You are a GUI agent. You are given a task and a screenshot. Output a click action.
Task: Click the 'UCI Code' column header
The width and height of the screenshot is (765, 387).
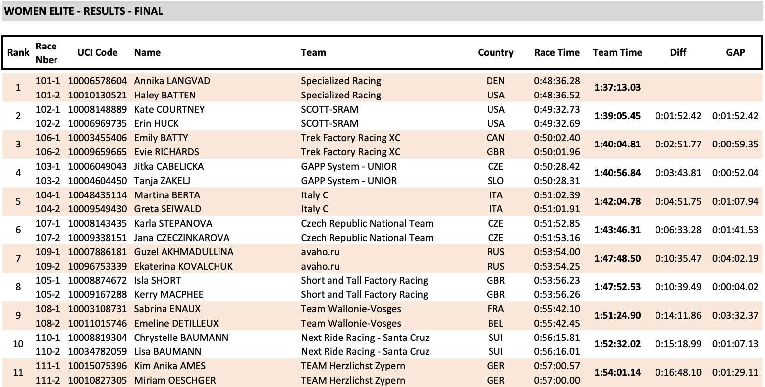[98, 52]
